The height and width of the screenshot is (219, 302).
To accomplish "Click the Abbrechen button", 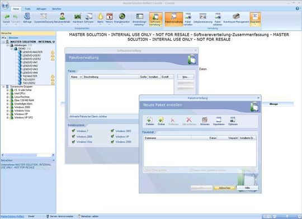I will click(225, 188).
